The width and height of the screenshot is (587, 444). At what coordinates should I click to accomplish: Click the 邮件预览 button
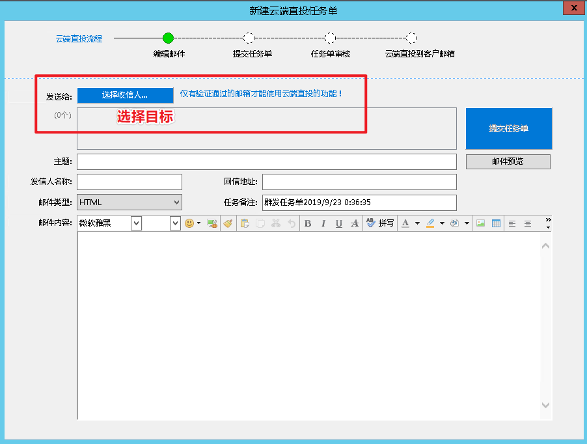508,161
